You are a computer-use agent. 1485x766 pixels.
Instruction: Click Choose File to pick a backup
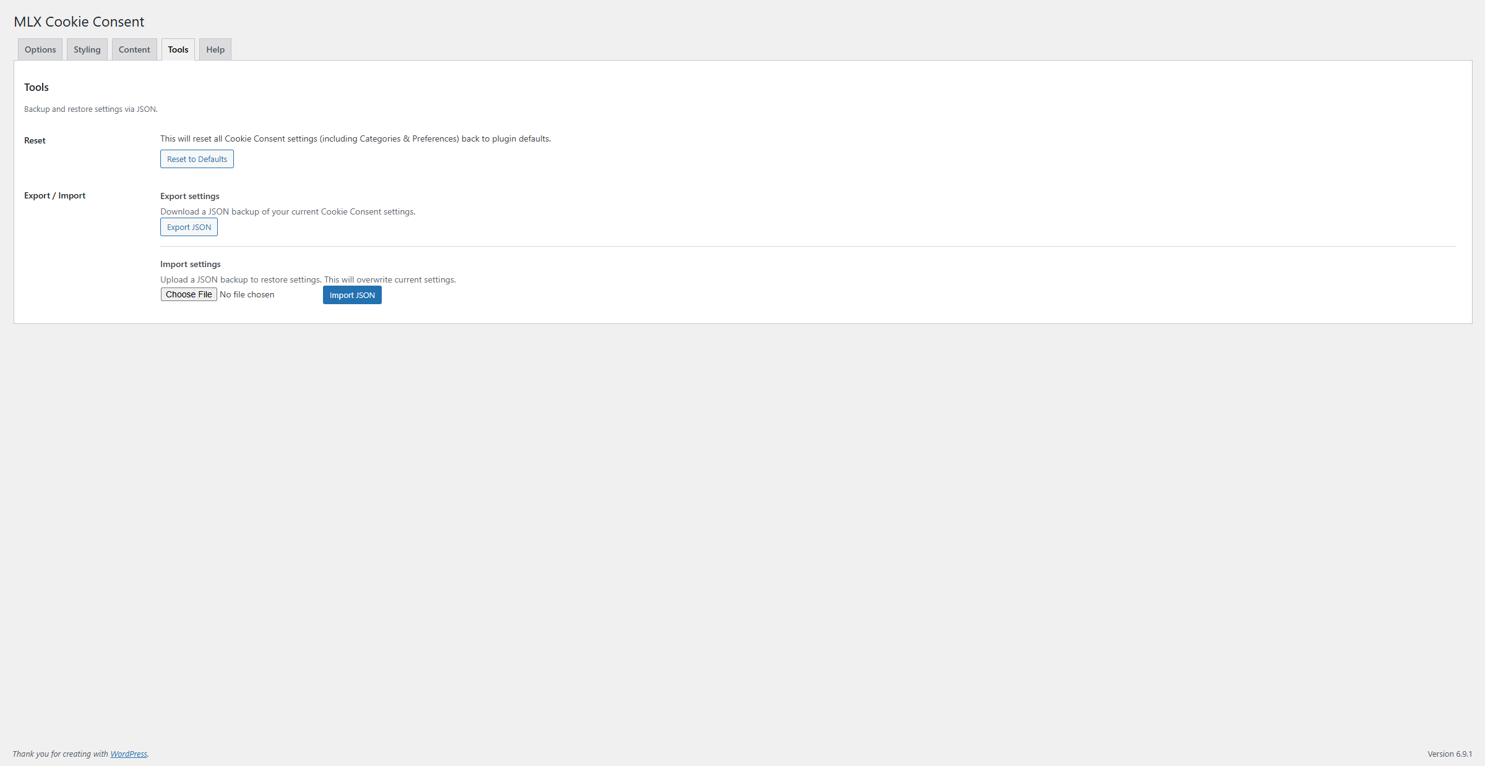pyautogui.click(x=189, y=294)
